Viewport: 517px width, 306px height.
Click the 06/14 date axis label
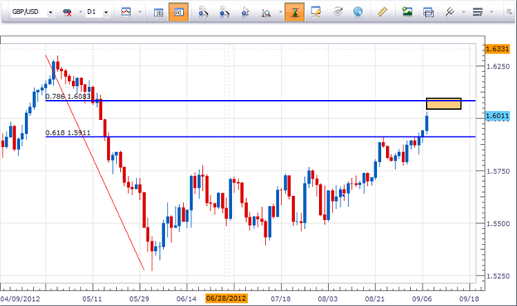186,299
